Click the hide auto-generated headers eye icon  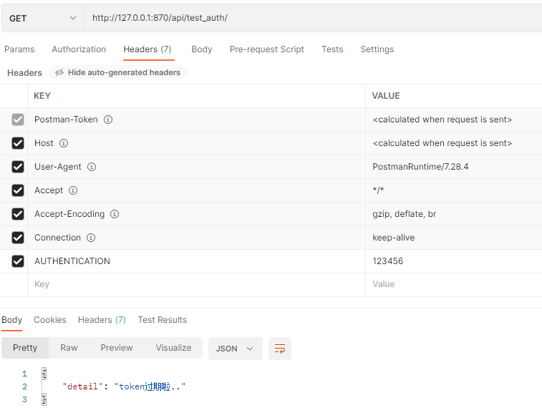click(59, 72)
